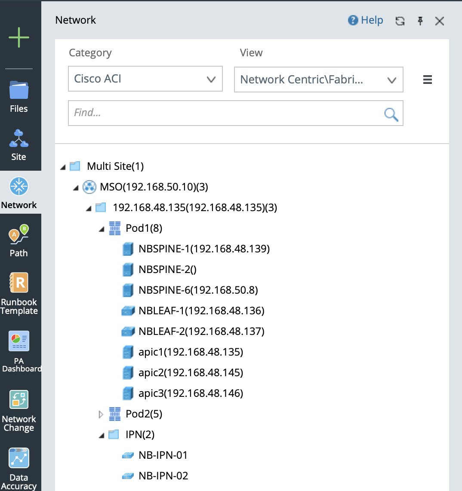Open the View dropdown for Network Centric
Image resolution: width=462 pixels, height=491 pixels.
318,80
